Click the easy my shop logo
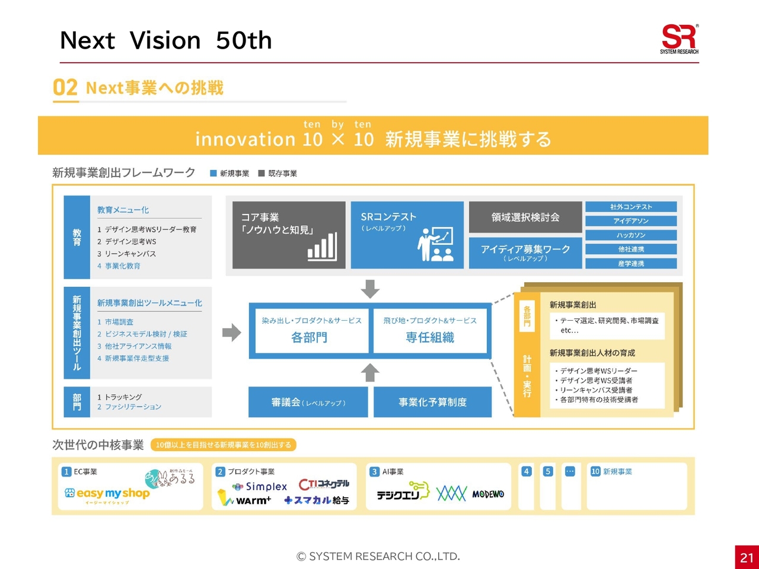The height and width of the screenshot is (569, 759). [107, 494]
